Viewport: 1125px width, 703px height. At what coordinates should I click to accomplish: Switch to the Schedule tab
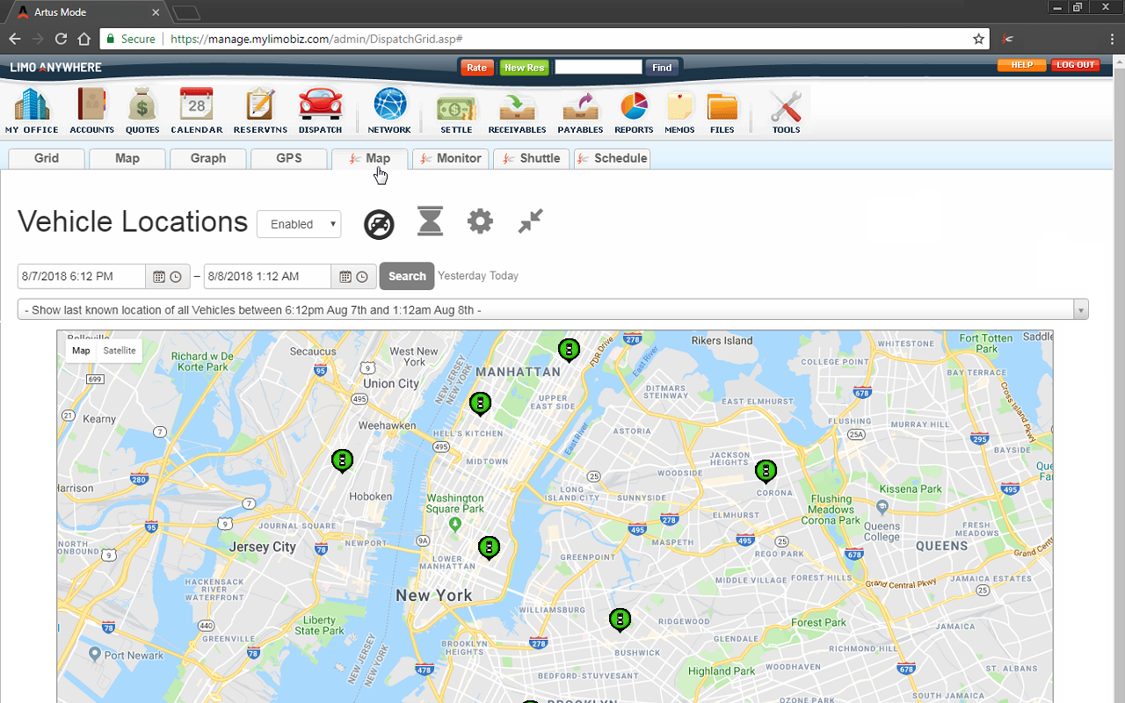[x=613, y=158]
